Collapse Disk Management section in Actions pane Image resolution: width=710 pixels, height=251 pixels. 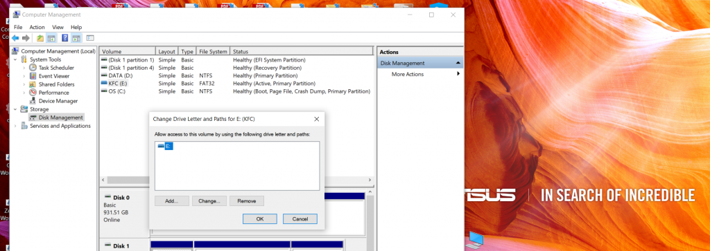point(458,63)
